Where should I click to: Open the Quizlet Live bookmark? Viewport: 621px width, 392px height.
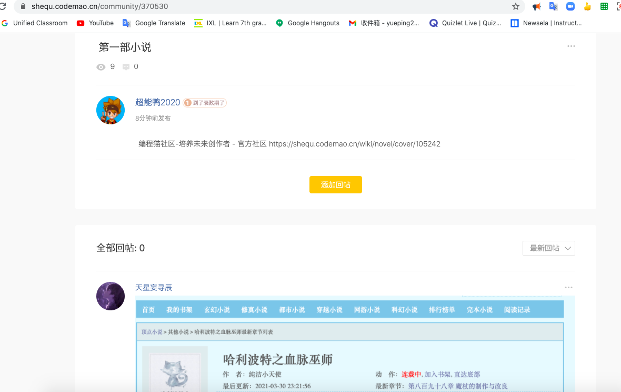(465, 23)
